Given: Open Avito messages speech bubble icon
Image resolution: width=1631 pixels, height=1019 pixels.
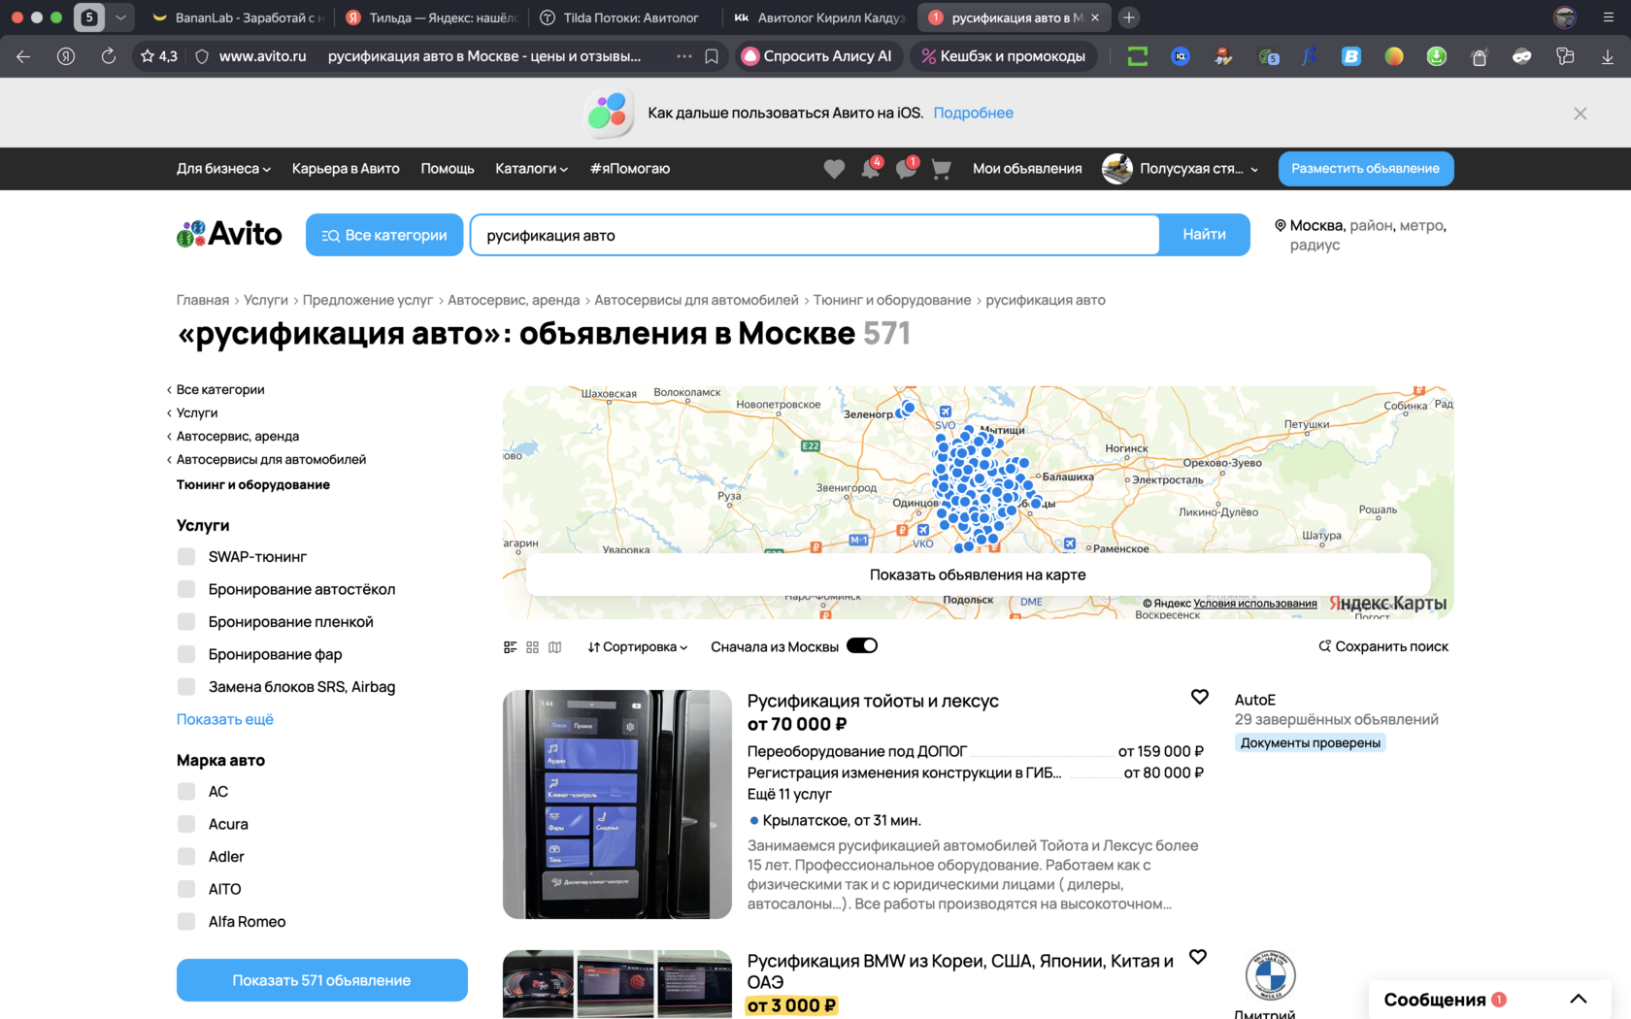Looking at the screenshot, I should [907, 169].
